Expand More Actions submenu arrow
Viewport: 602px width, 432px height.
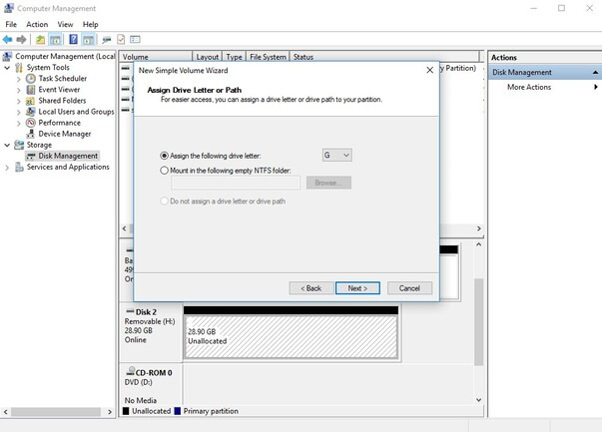click(x=595, y=87)
